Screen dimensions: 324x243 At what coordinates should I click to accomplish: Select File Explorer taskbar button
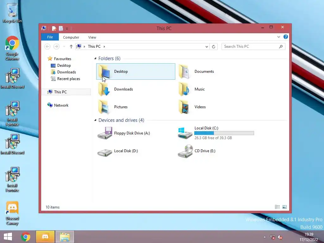click(x=65, y=237)
